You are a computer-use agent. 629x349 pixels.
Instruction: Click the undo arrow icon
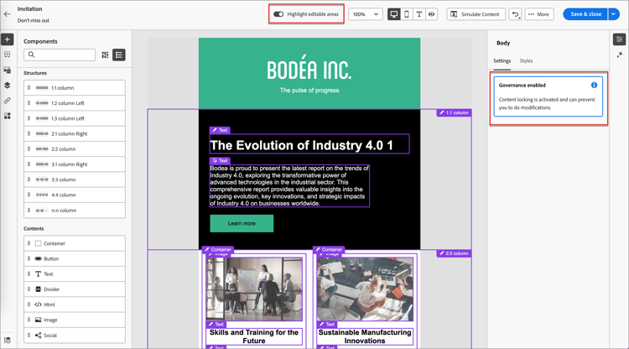pyautogui.click(x=515, y=14)
